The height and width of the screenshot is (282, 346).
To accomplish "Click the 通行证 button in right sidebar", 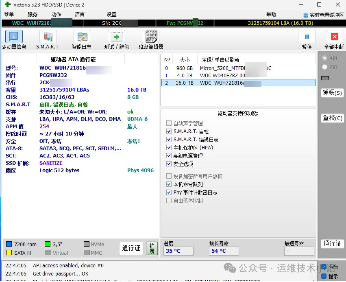I will click(x=332, y=244).
